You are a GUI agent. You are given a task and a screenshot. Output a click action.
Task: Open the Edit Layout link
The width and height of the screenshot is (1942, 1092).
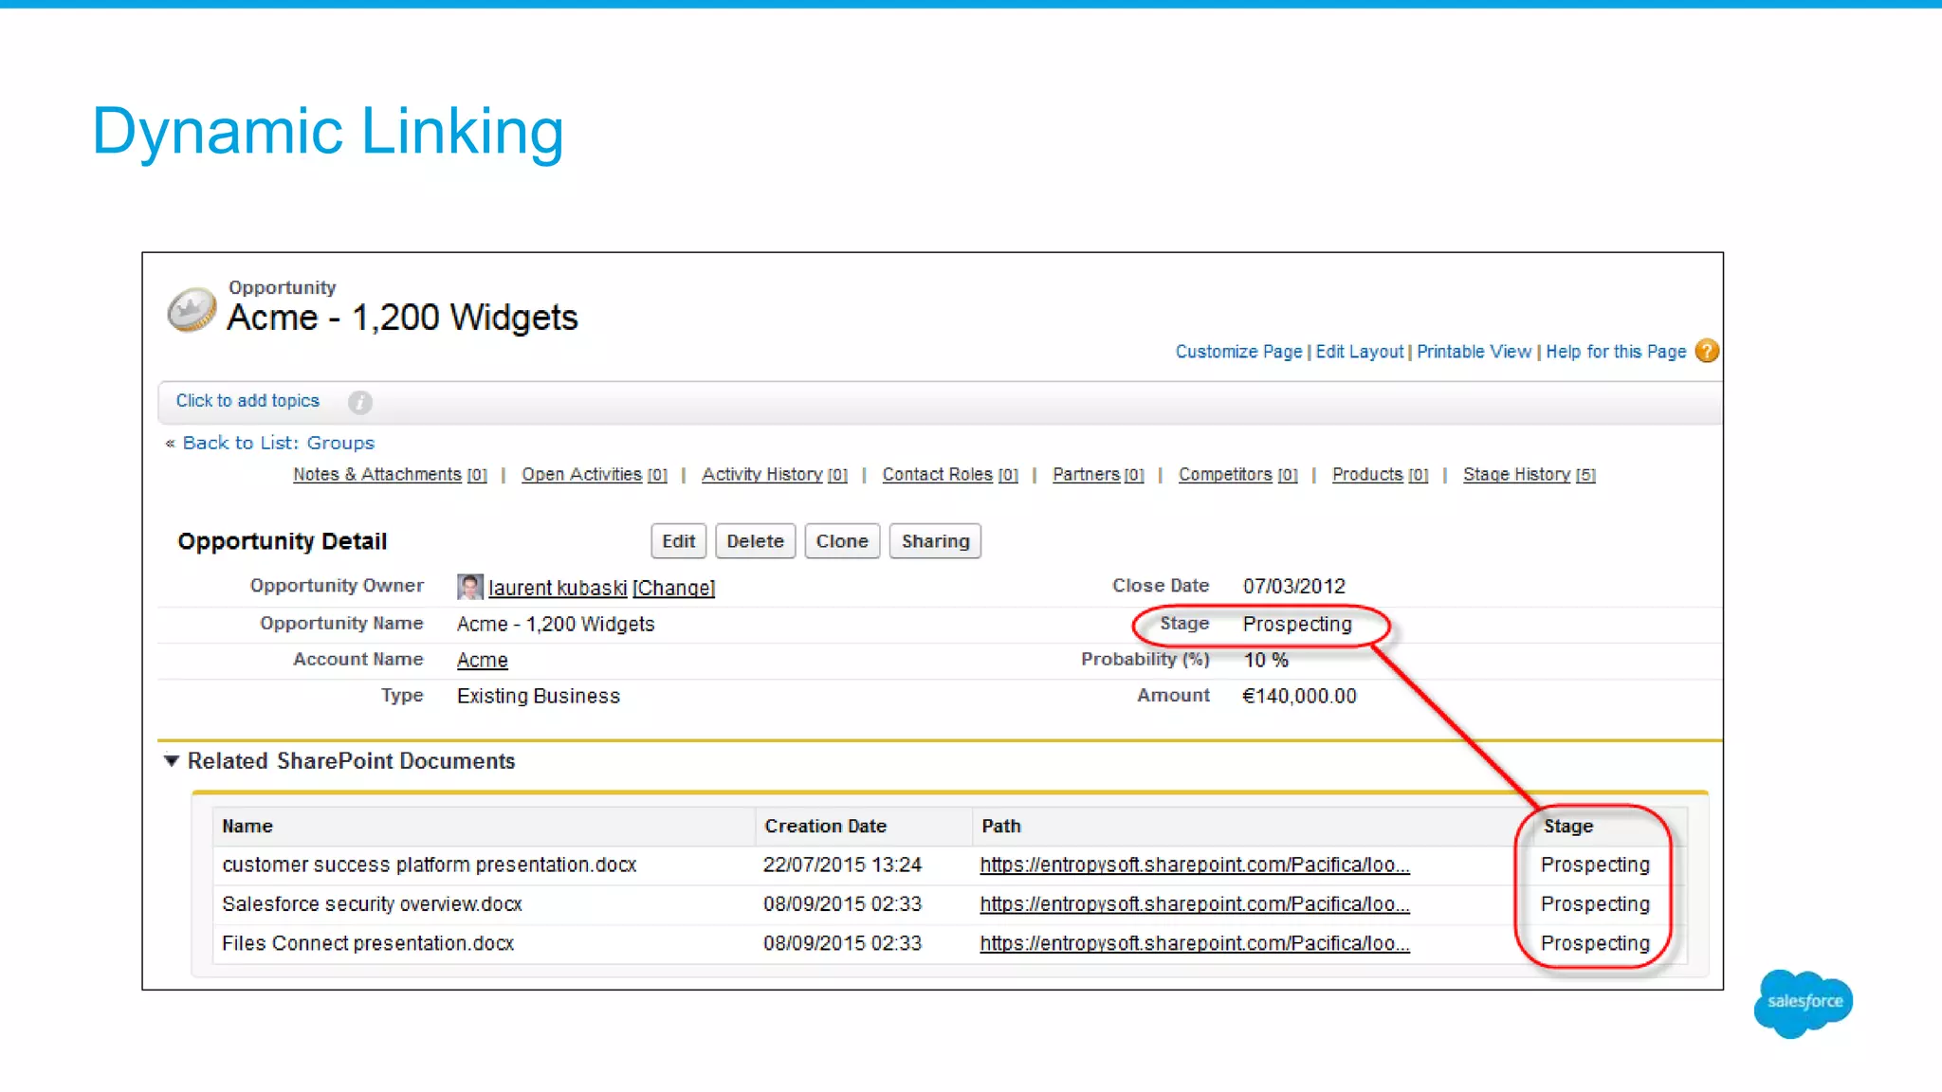pos(1359,352)
